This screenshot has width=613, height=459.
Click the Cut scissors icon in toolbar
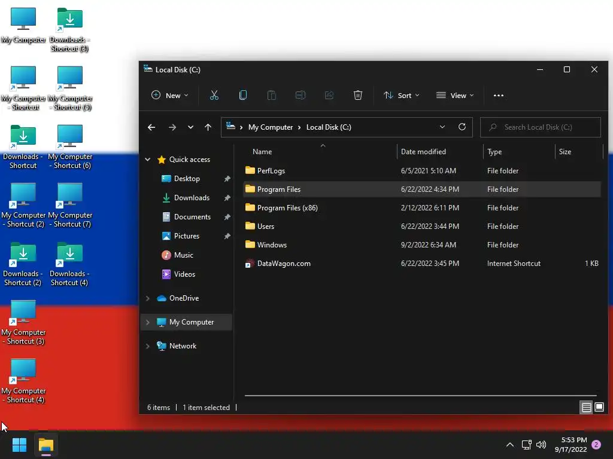click(214, 95)
